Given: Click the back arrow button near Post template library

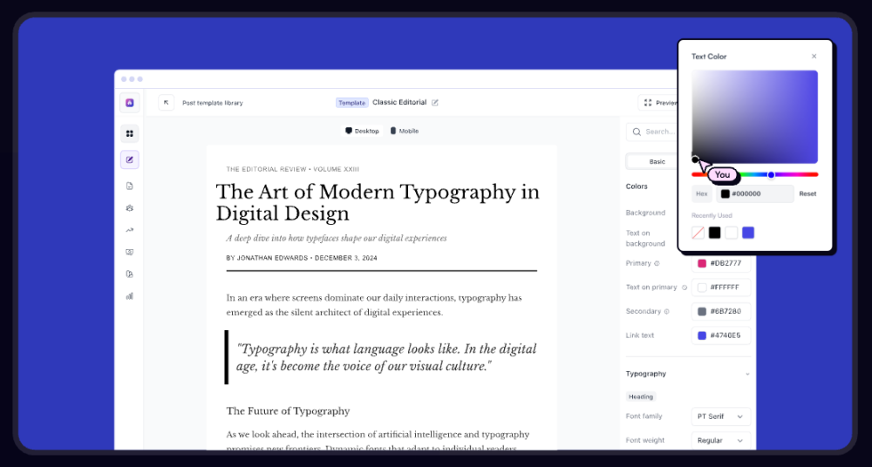Looking at the screenshot, I should (x=166, y=103).
